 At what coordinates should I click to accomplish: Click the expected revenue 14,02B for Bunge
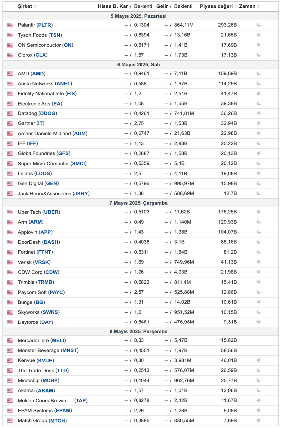coord(182,302)
